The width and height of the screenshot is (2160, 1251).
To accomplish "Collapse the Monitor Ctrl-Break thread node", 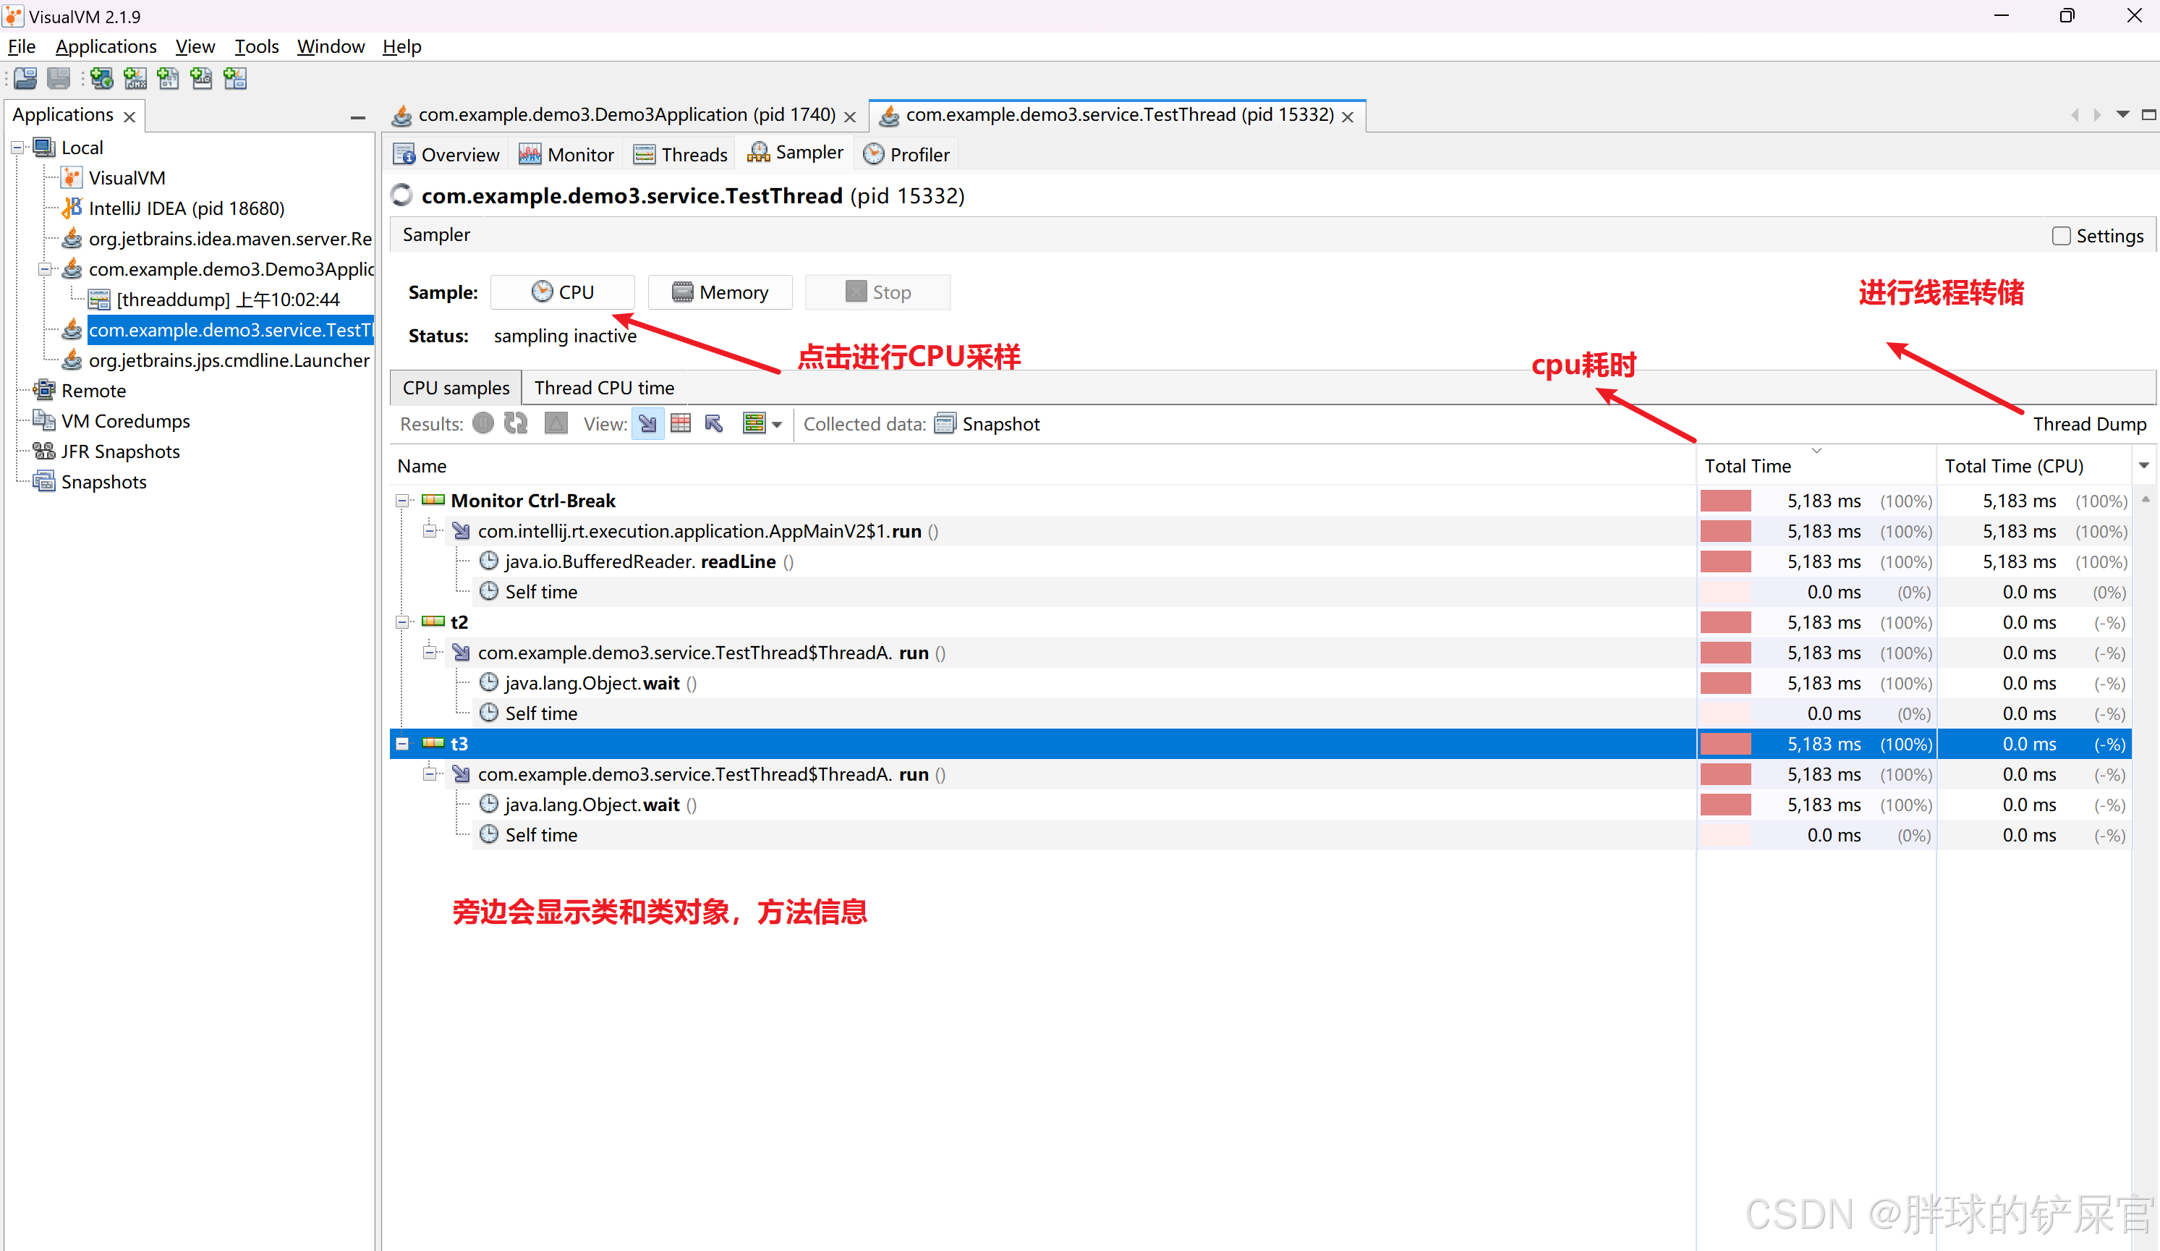I will [x=402, y=501].
